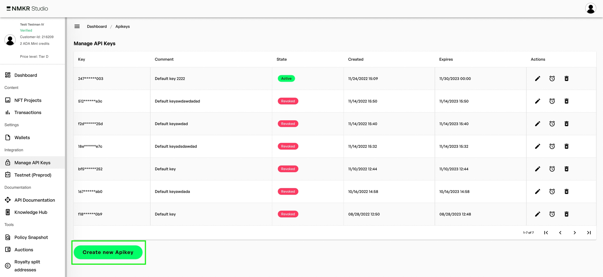Click pencil icon for key 18e******e7c

[538, 146]
